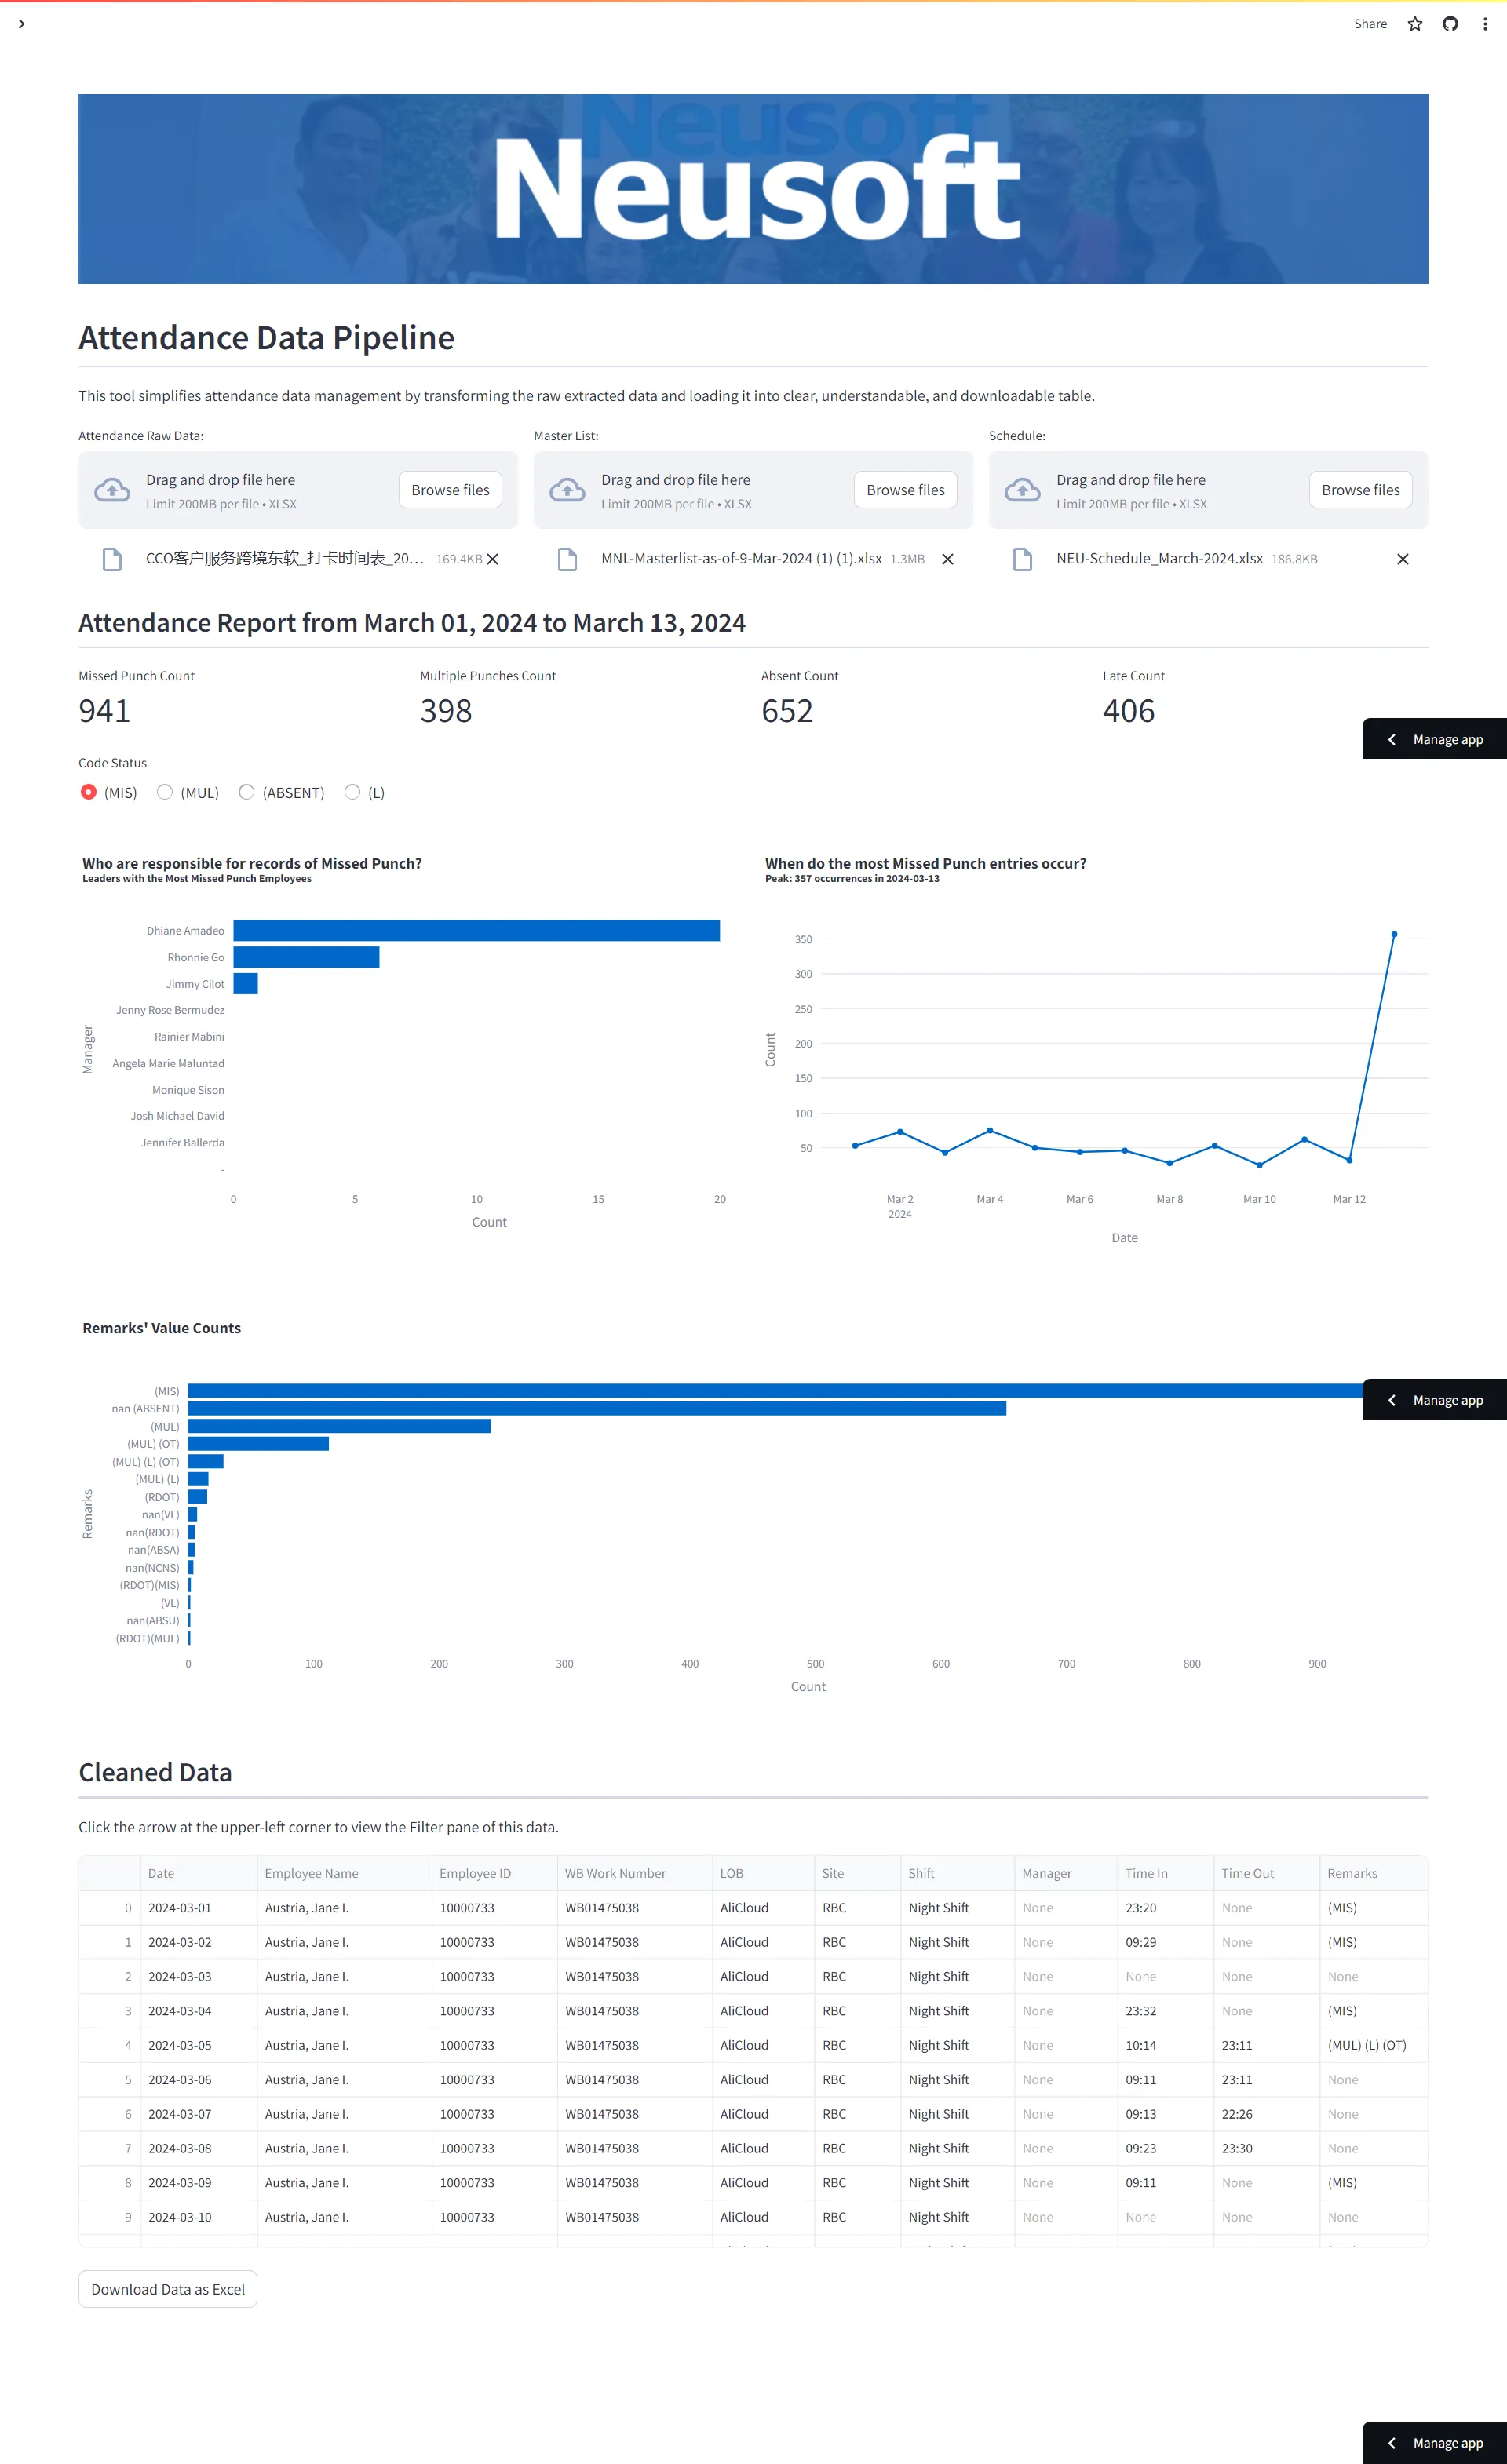Remove the NEU-Schedule_March-2024.xlsx file
The height and width of the screenshot is (2464, 1507).
(1403, 559)
